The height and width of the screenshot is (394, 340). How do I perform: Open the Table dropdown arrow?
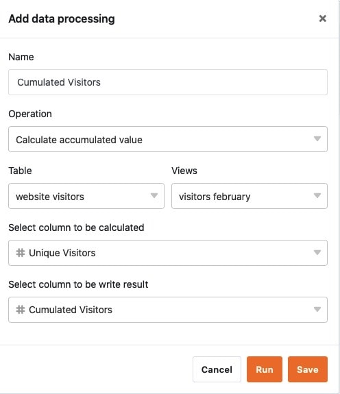(154, 195)
